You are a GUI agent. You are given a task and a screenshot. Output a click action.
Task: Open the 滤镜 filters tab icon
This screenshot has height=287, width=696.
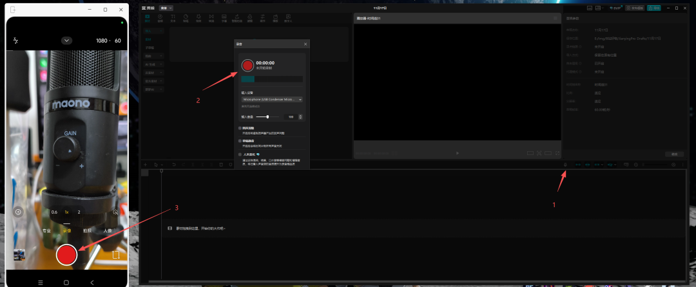click(250, 18)
